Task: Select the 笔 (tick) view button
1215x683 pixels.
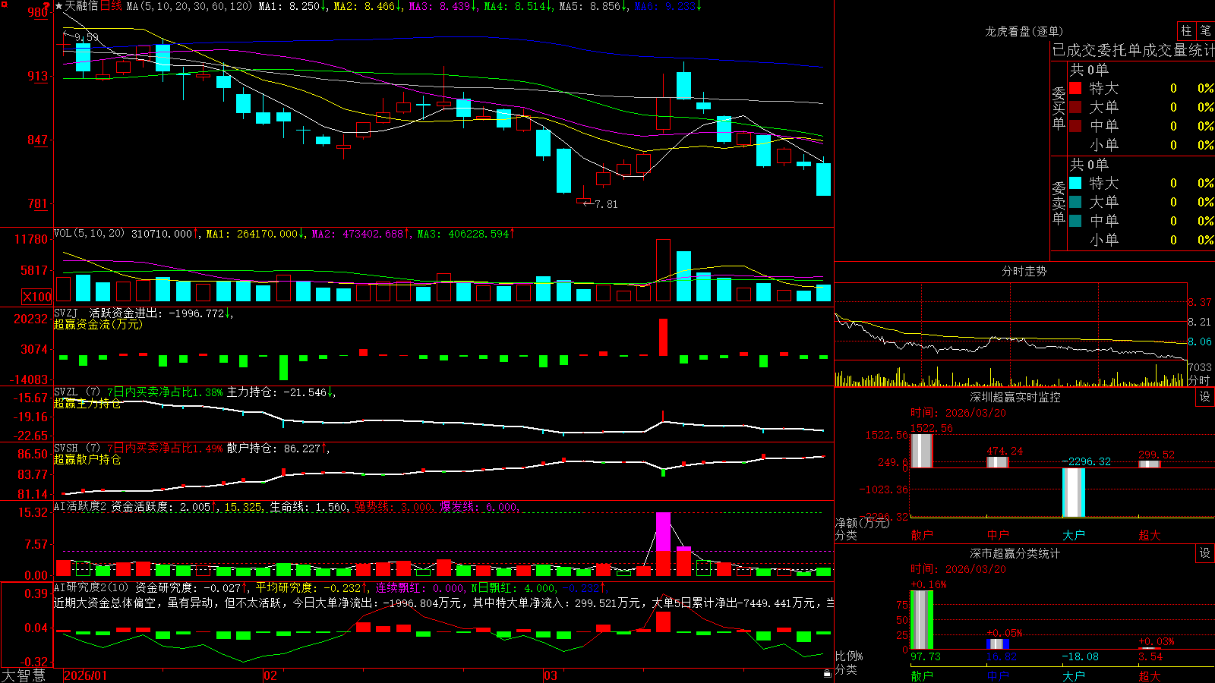Action: click(x=1206, y=30)
